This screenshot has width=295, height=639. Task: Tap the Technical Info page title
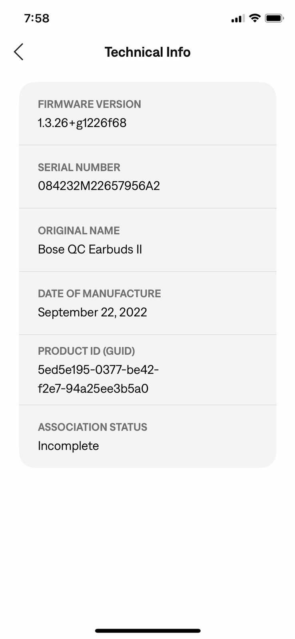pyautogui.click(x=147, y=52)
